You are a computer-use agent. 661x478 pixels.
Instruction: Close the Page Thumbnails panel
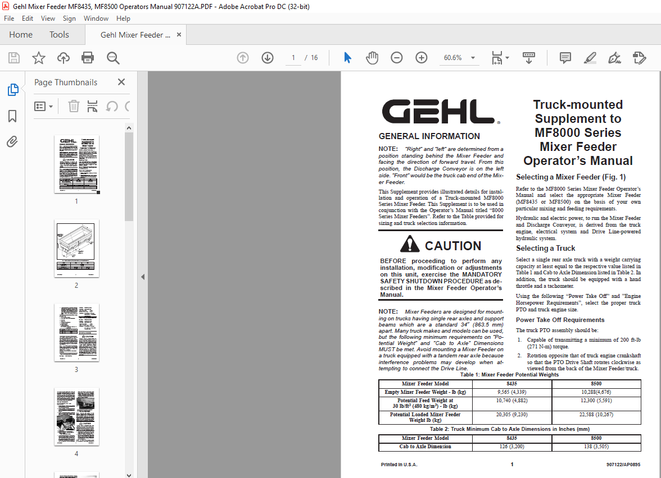(121, 82)
